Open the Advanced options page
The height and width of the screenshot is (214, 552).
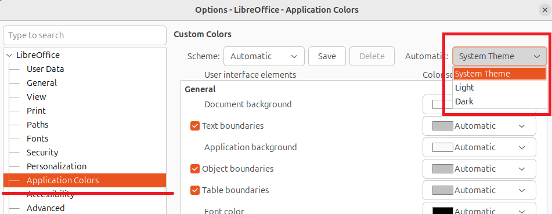[45, 208]
